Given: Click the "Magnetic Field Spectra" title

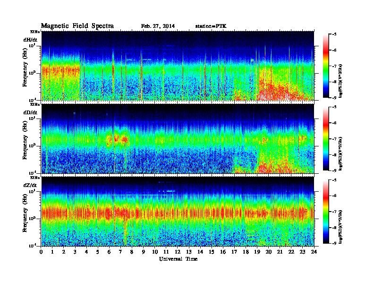Looking at the screenshot, I should (77, 26).
